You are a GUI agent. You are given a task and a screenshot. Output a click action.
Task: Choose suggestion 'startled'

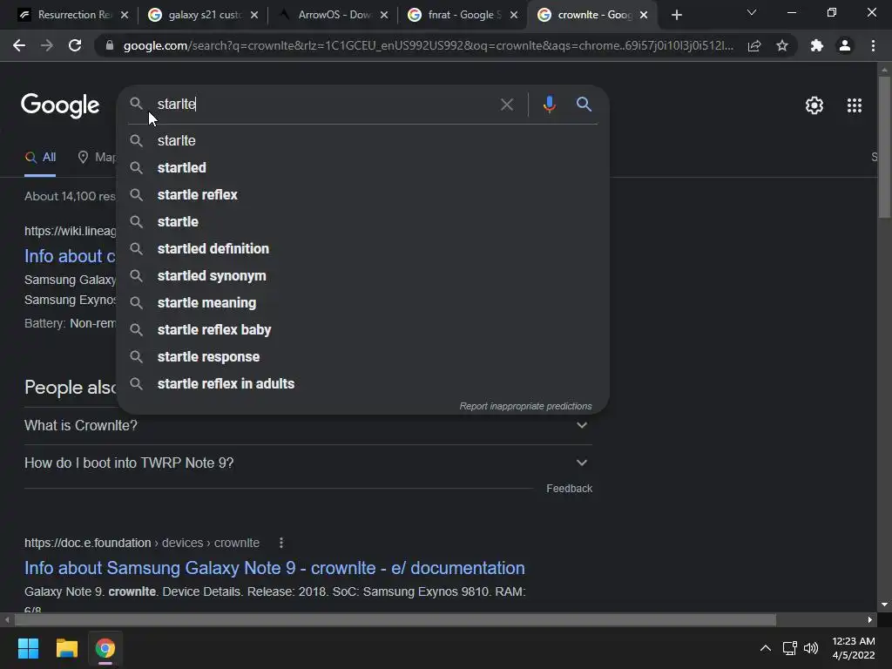363,168
